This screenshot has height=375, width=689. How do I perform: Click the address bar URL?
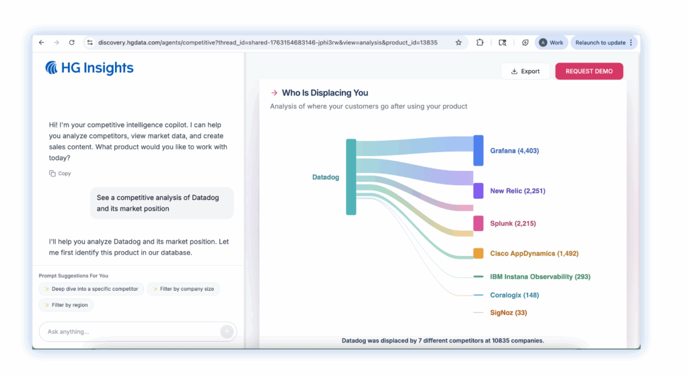point(268,42)
